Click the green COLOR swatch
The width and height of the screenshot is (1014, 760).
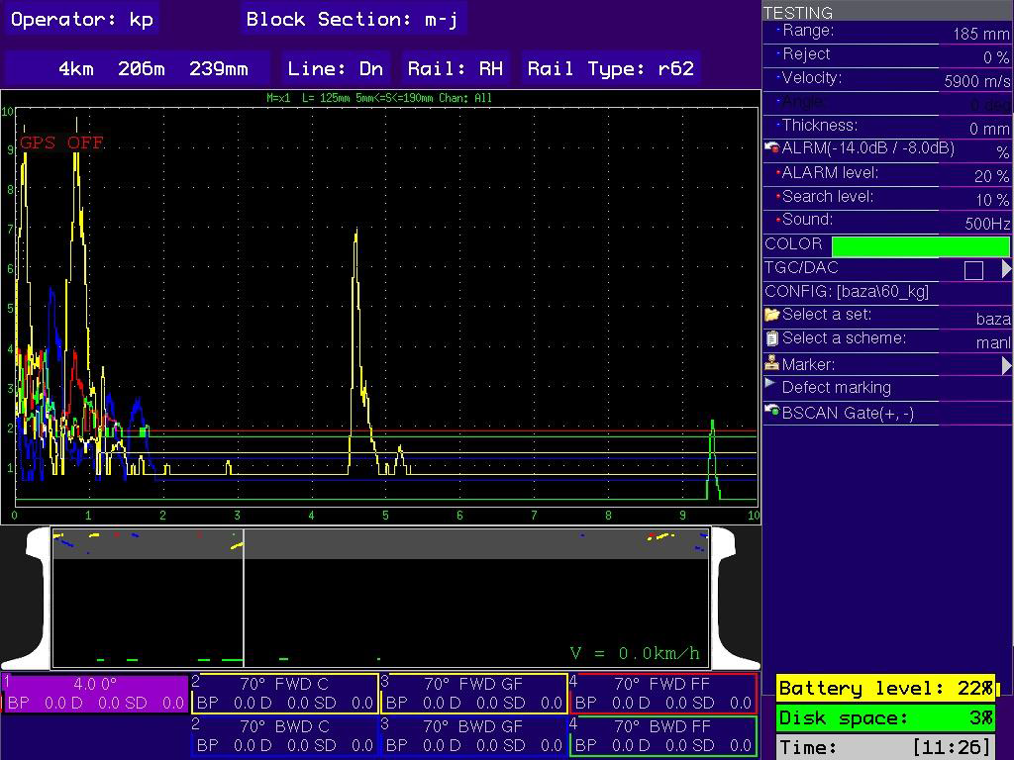point(920,246)
